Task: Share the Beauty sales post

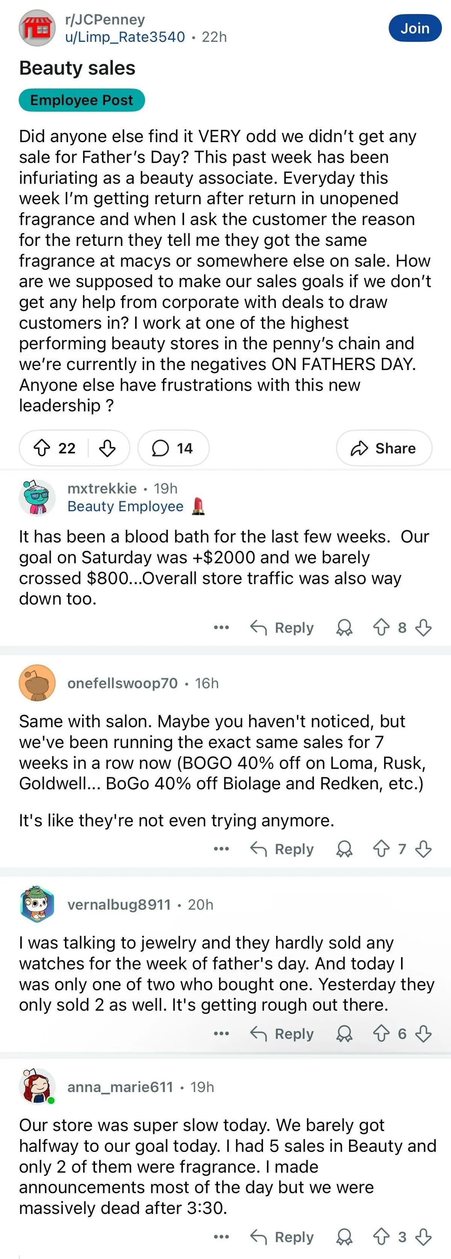Action: point(384,448)
